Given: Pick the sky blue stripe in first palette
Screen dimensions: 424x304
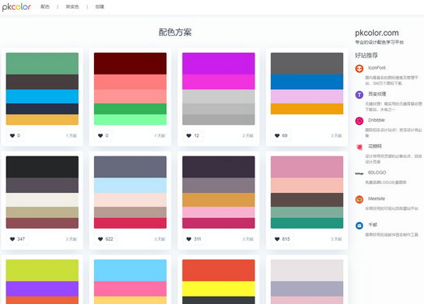Looking at the screenshot, I should 42,96.
